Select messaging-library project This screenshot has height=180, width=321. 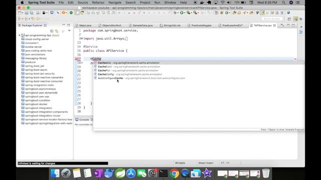(x=36, y=58)
